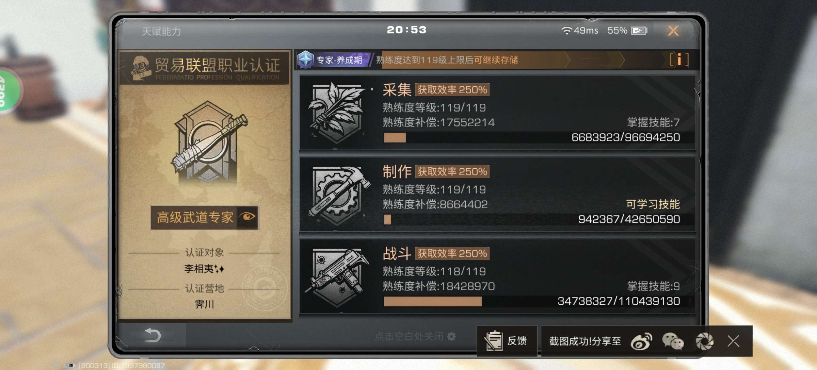Image resolution: width=817 pixels, height=370 pixels.
Task: Dismiss the 截图成功 share bar
Action: pos(733,341)
